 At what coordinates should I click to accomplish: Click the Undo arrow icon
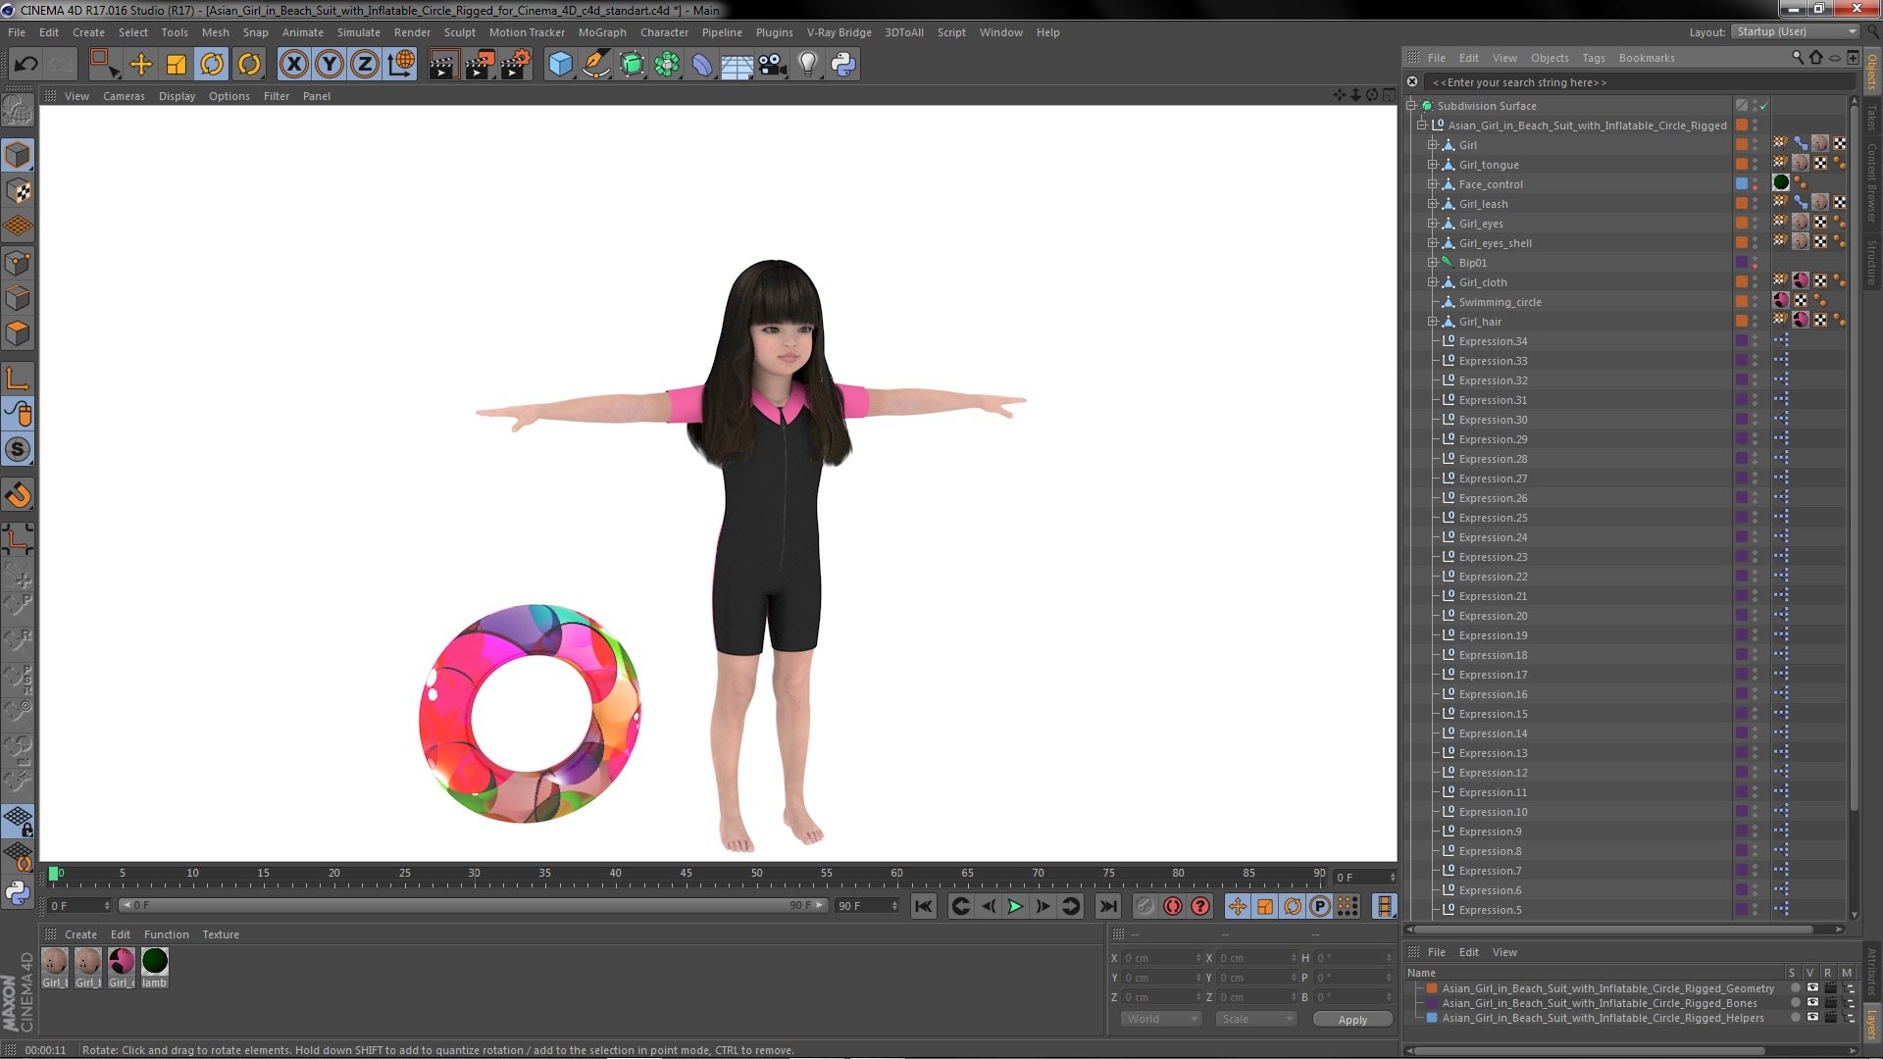[25, 65]
